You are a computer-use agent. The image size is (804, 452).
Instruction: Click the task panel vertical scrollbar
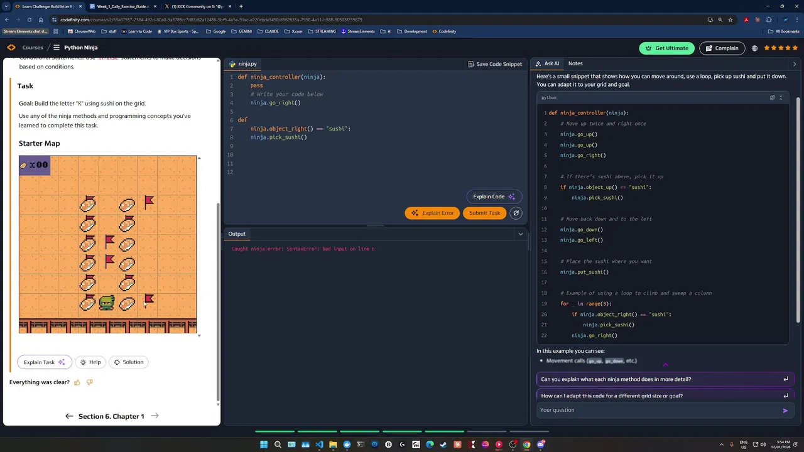coord(218,301)
